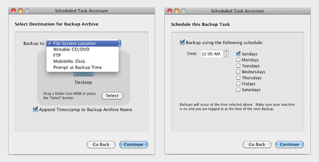Enable backups on Fridays

tap(238, 83)
